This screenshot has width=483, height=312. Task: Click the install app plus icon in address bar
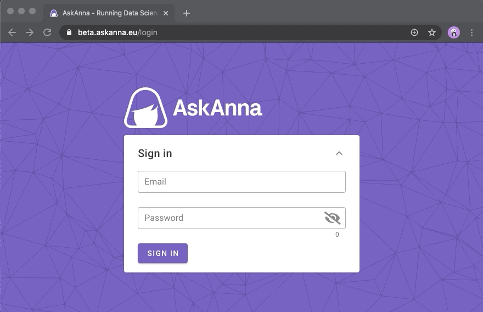[414, 32]
